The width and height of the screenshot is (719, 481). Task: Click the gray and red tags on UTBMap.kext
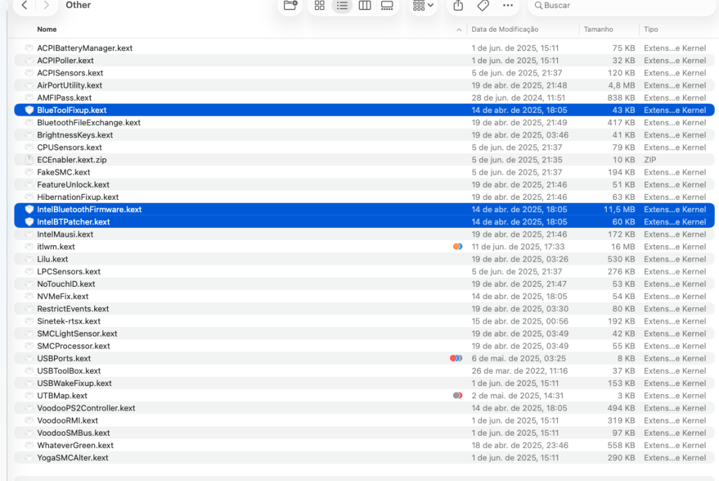click(457, 395)
